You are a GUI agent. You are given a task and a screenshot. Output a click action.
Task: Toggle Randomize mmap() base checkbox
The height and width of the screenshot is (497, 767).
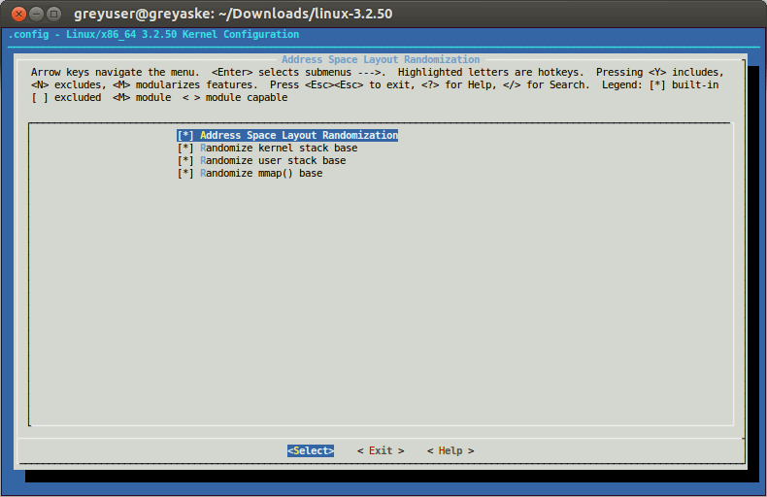click(x=185, y=174)
